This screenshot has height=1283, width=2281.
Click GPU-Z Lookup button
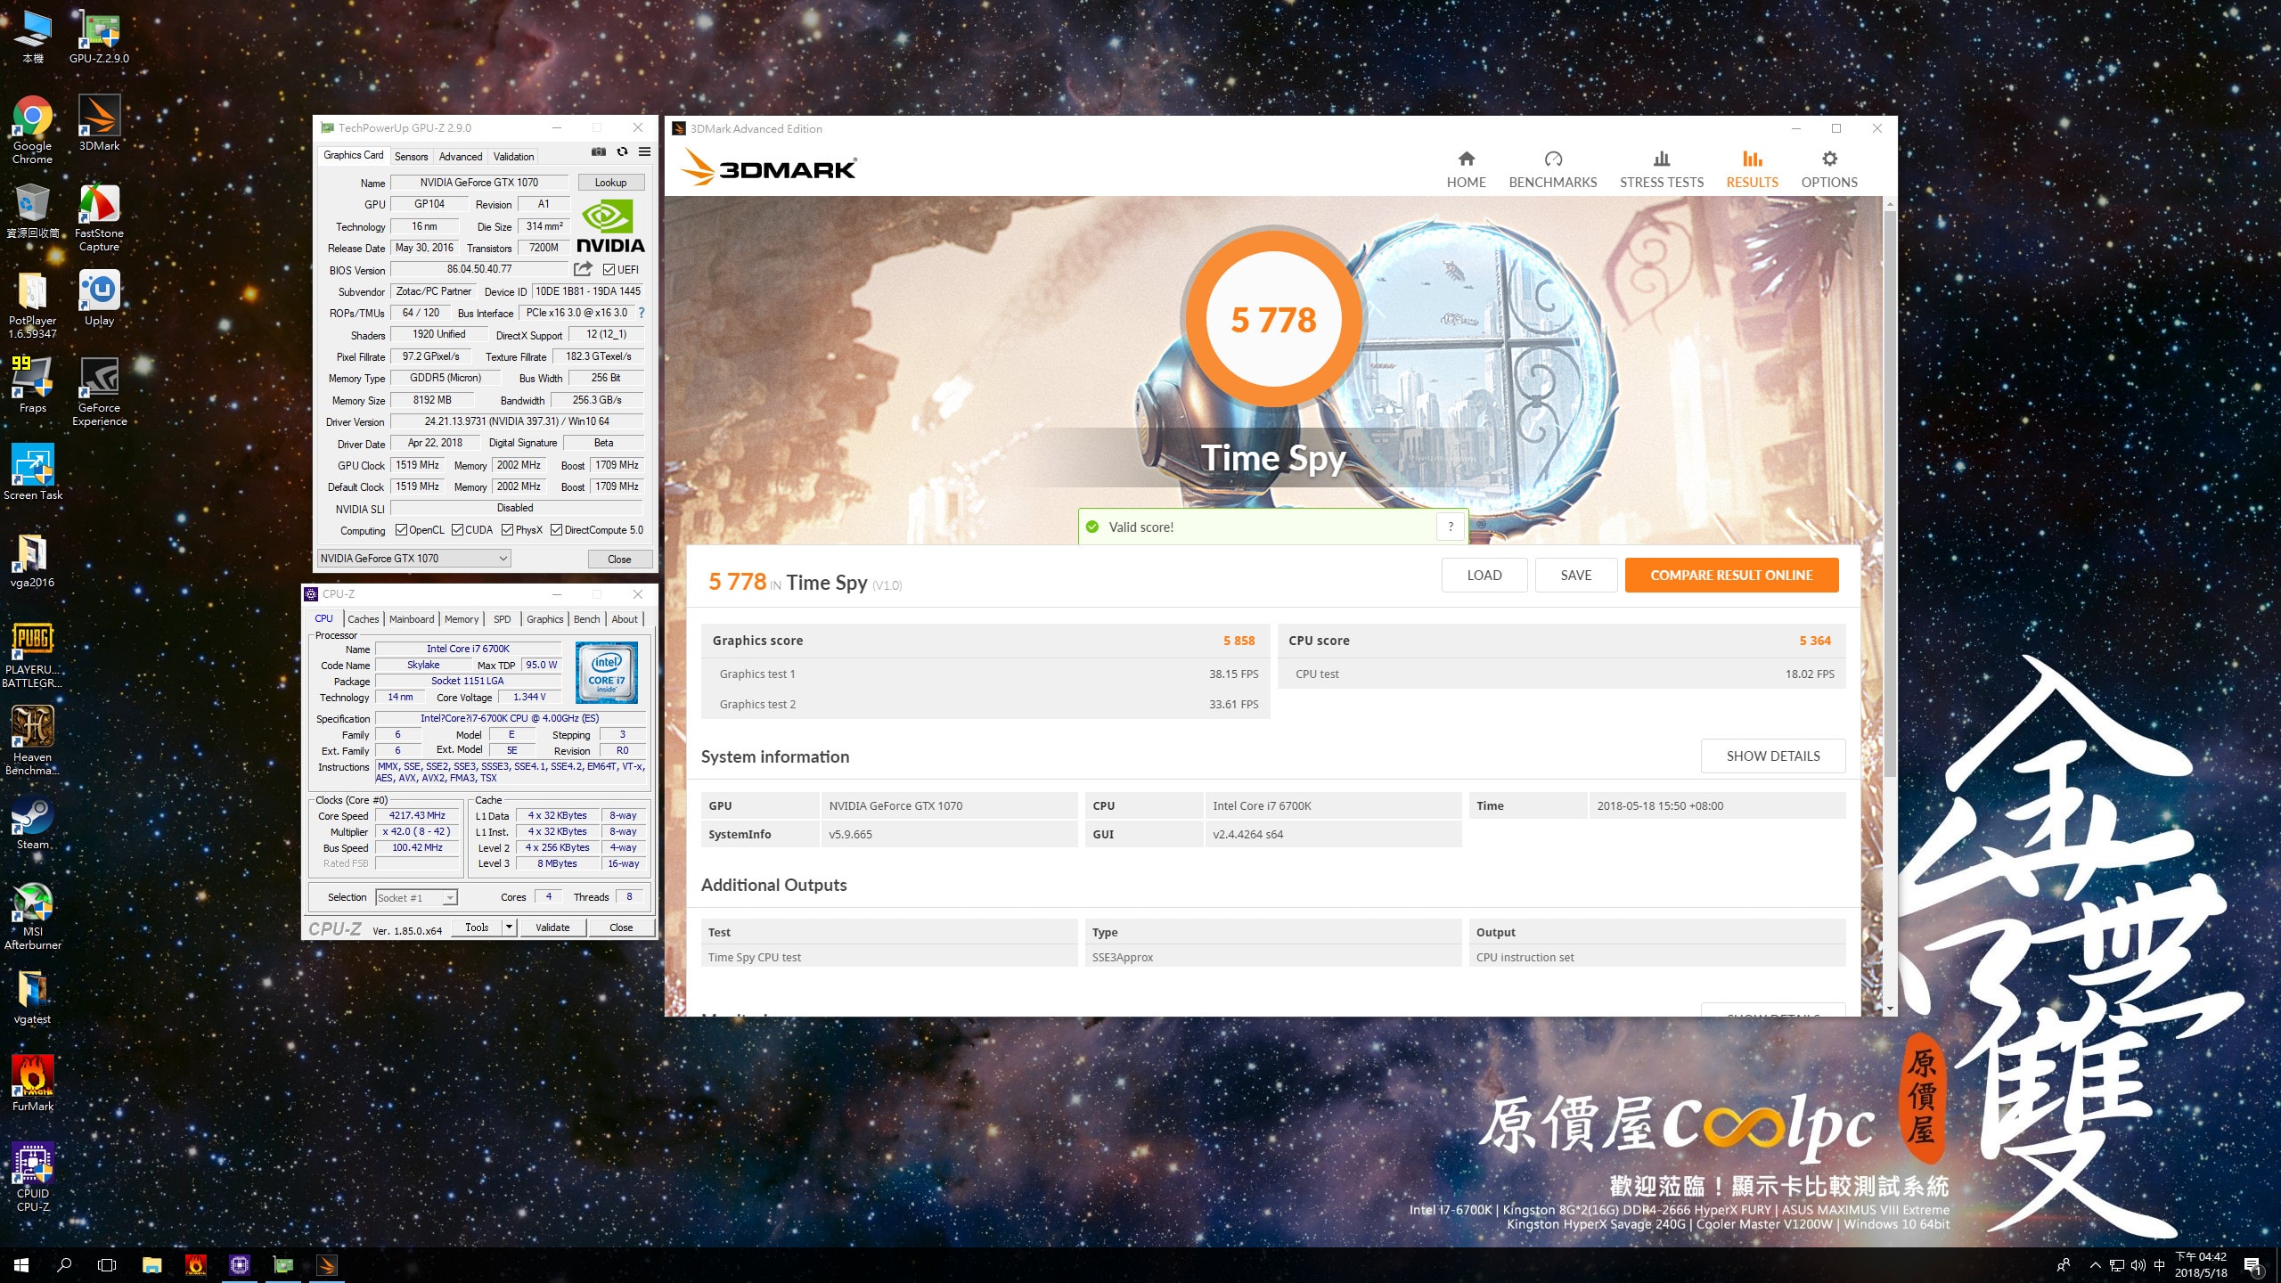pos(611,183)
